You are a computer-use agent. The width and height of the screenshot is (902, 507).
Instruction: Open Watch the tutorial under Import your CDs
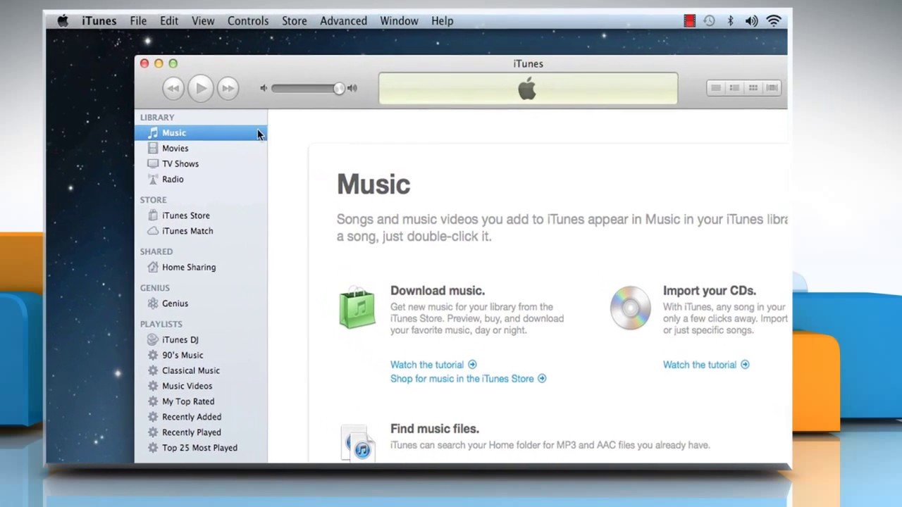click(x=706, y=365)
